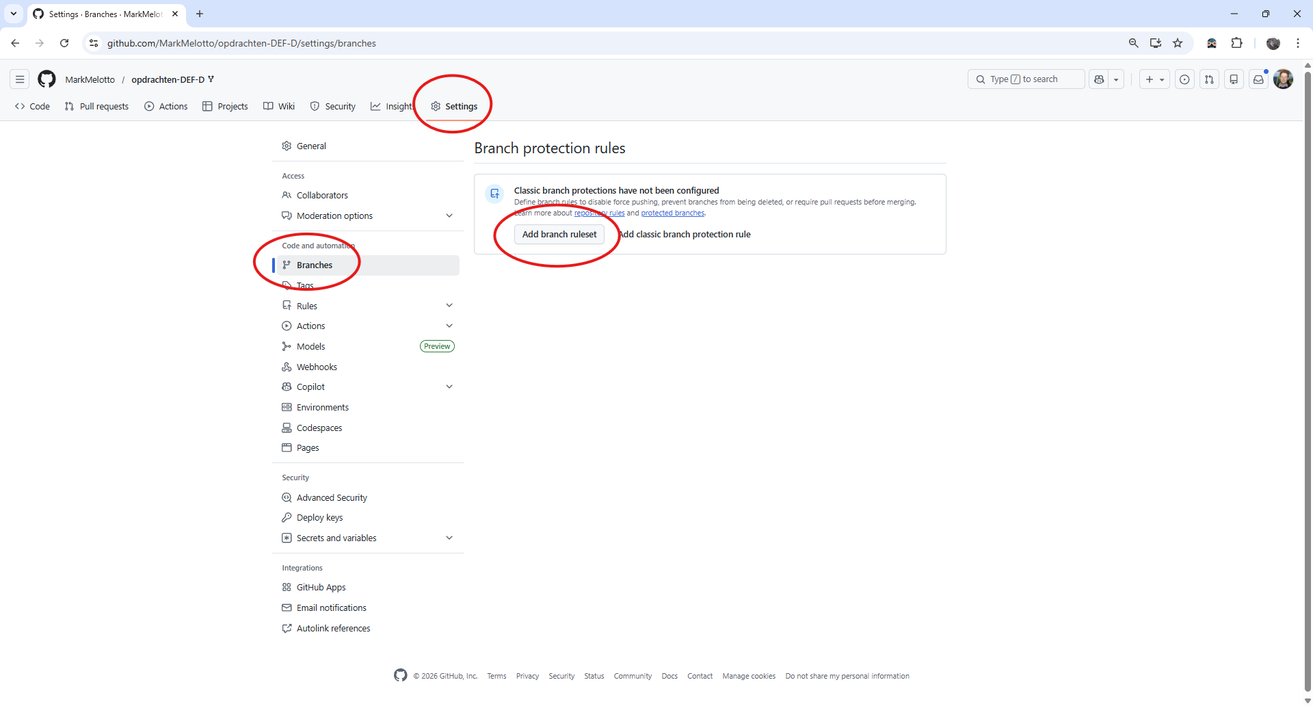
Task: Open Webhooks settings page
Action: pos(368,367)
